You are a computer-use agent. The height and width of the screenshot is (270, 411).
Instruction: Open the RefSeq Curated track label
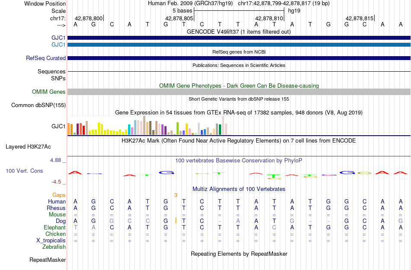tap(45, 58)
